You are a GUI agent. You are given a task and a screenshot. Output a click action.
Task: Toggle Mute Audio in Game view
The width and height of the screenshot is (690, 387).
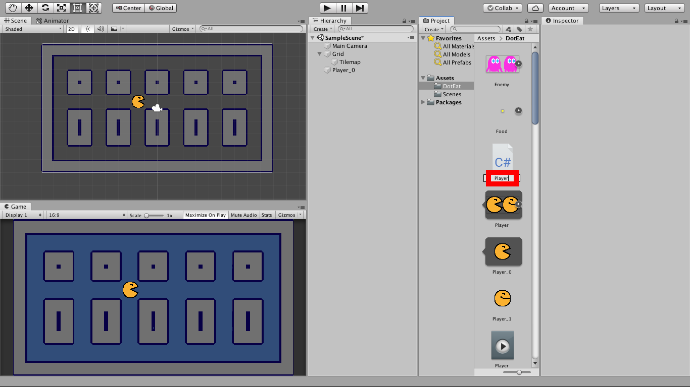click(x=243, y=215)
